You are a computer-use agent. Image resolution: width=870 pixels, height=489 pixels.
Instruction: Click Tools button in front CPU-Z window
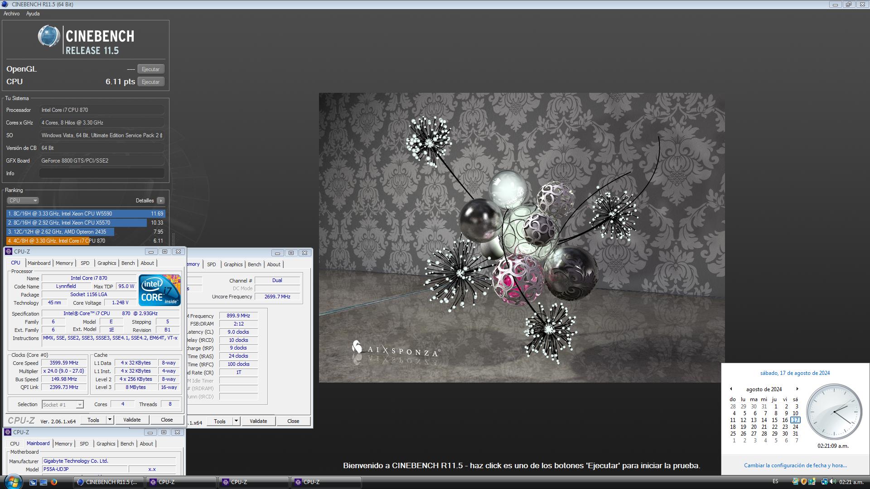click(x=93, y=420)
